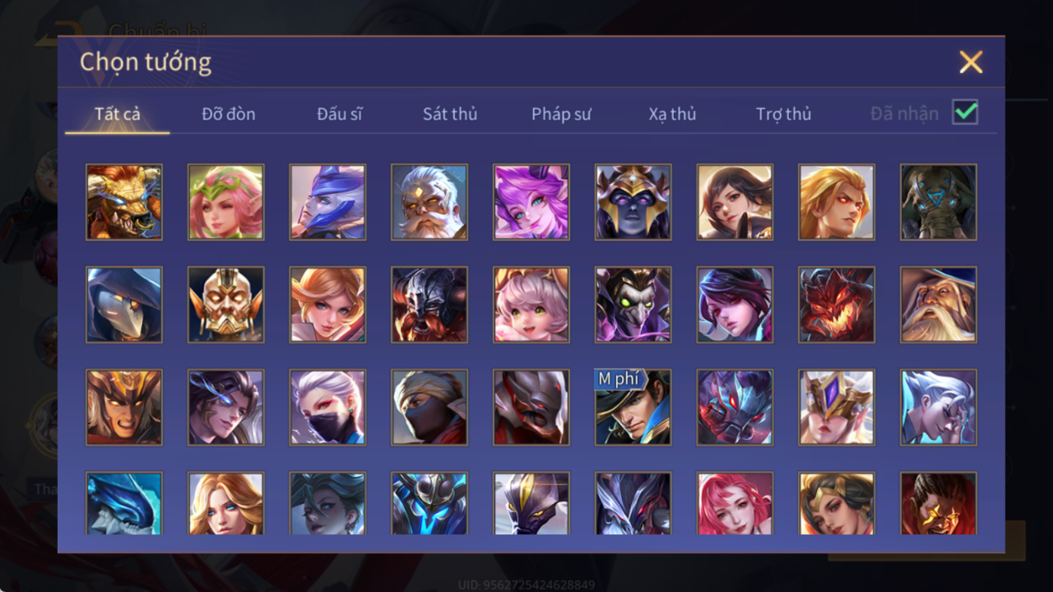The image size is (1053, 592).
Task: Choose the blonde hero with red eyes
Action: (836, 202)
